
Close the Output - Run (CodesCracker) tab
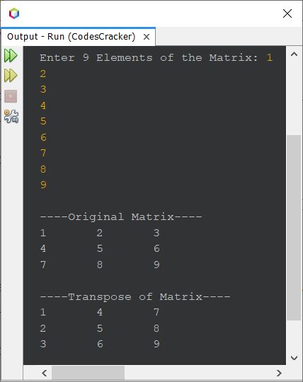[147, 37]
